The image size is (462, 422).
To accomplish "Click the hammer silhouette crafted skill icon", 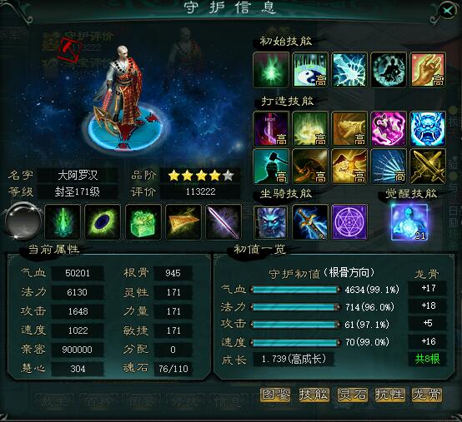I will (271, 166).
